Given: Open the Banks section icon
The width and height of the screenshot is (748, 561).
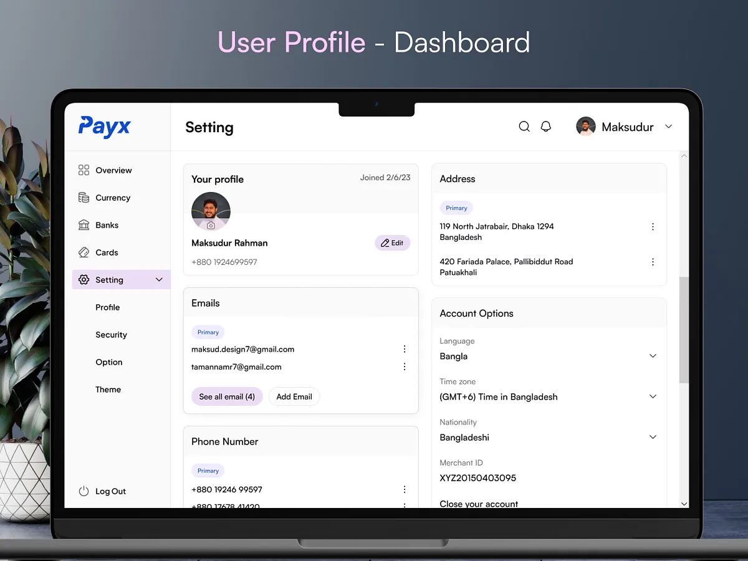Looking at the screenshot, I should (x=84, y=224).
